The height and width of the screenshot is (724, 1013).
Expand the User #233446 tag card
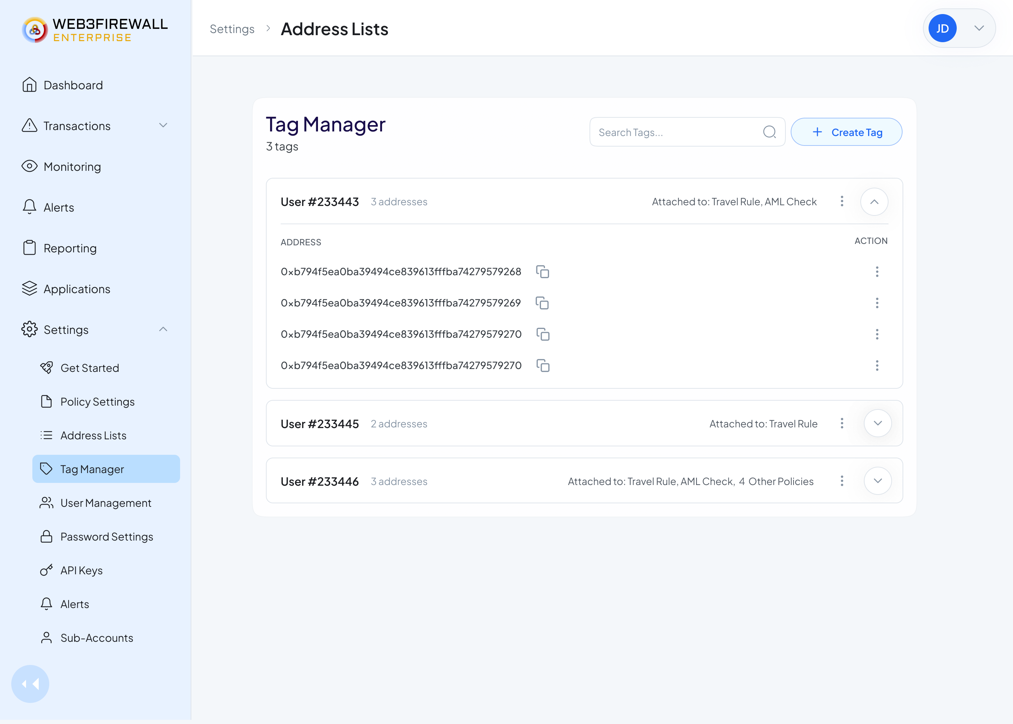coord(877,481)
